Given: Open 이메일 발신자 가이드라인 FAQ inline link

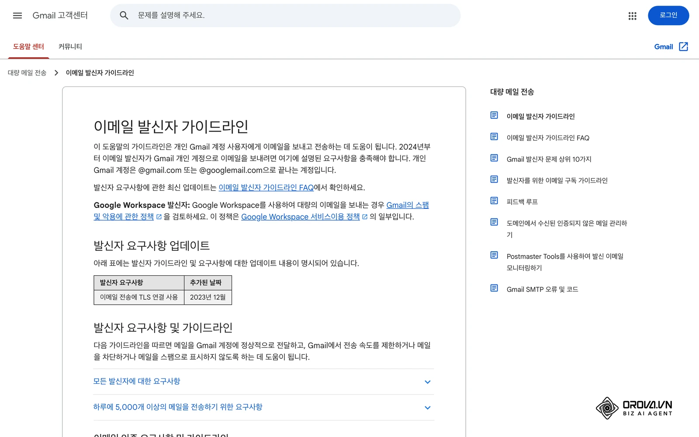Looking at the screenshot, I should click(266, 187).
